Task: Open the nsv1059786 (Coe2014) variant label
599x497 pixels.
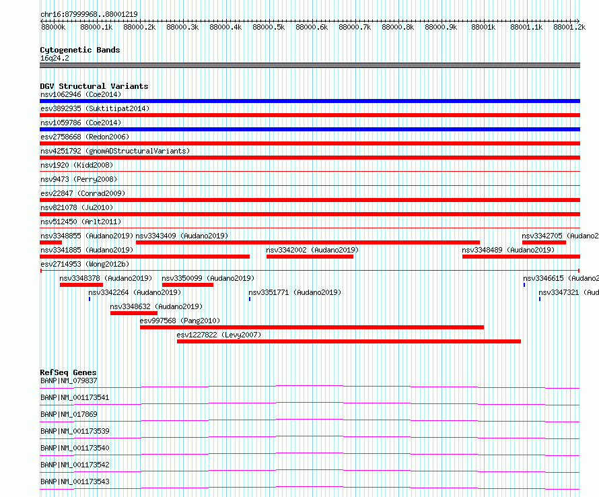Action: [81, 123]
